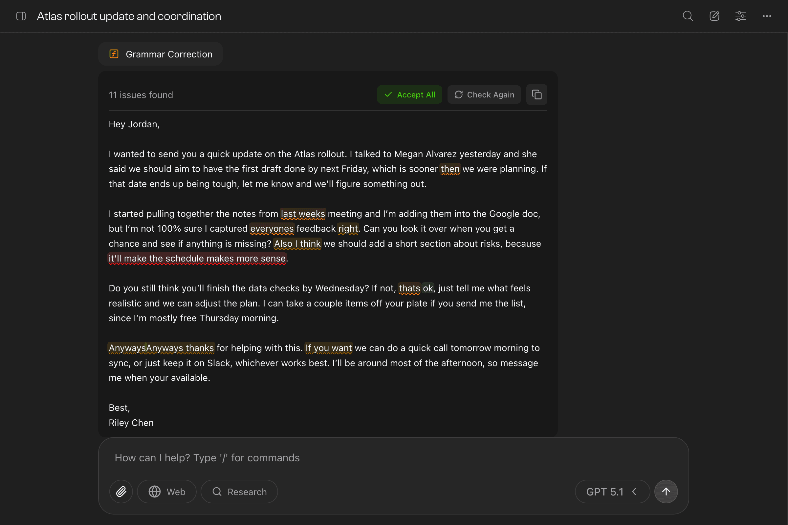Image resolution: width=788 pixels, height=525 pixels.
Task: Click Check Again to rerun grammar check
Action: [x=484, y=94]
